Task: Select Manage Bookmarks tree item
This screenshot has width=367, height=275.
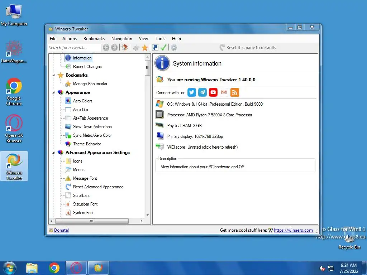Action: [90, 84]
